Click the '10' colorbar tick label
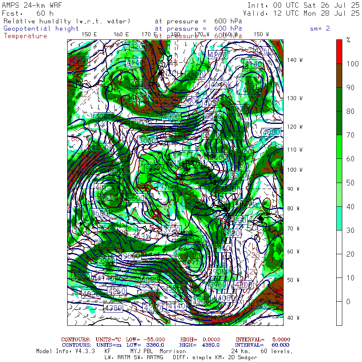Image resolution: width=362 pixels, height=362 pixels. click(350, 278)
